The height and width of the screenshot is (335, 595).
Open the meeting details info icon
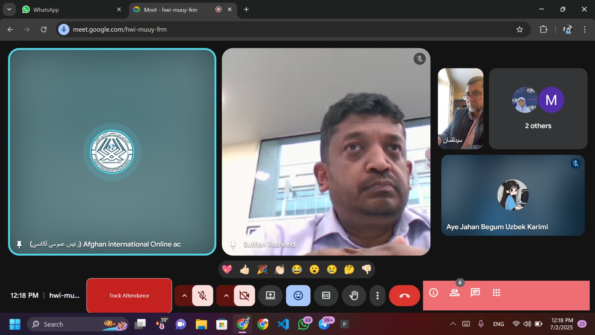[x=434, y=293]
